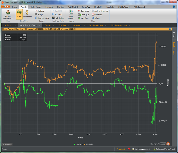
Task: Open HUD Settings
Action: coord(58,18)
